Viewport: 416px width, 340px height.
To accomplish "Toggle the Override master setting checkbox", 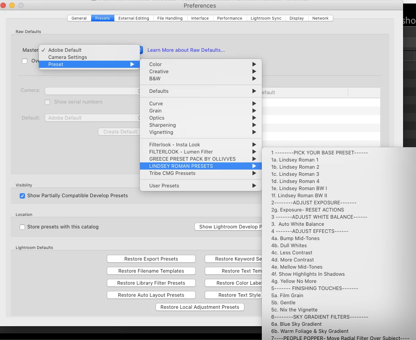I will pyautogui.click(x=25, y=61).
